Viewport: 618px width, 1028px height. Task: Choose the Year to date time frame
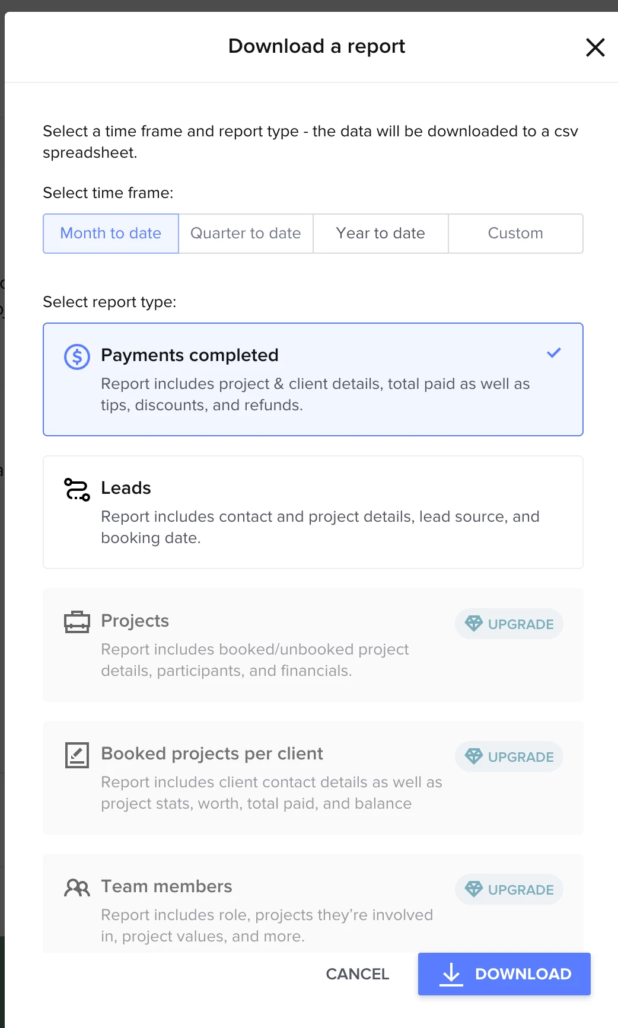380,234
